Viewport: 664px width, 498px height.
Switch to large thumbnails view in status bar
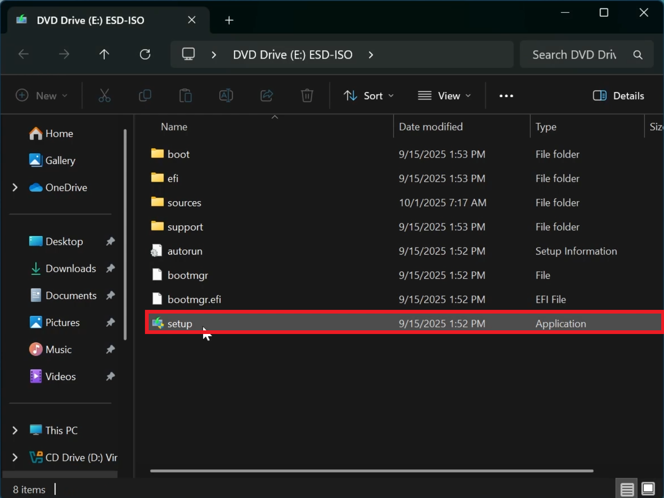(x=648, y=488)
